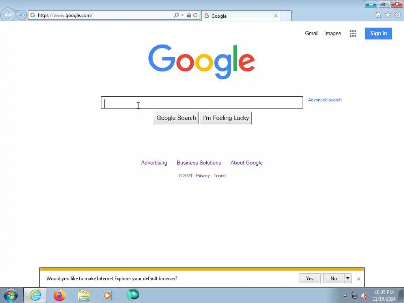Show hidden system tray icons
Image resolution: width=404 pixels, height=303 pixels.
click(x=345, y=296)
